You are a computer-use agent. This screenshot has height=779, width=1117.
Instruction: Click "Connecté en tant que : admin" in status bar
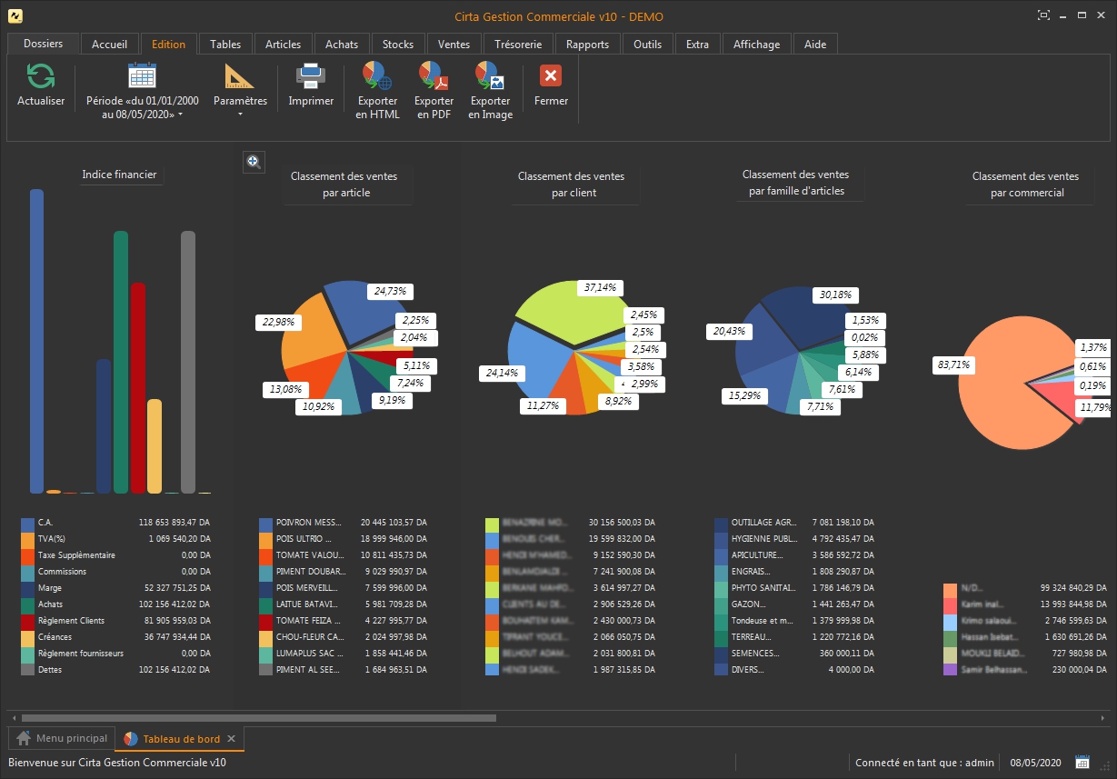tap(924, 763)
